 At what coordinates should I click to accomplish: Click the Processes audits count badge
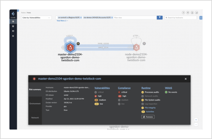(143, 92)
